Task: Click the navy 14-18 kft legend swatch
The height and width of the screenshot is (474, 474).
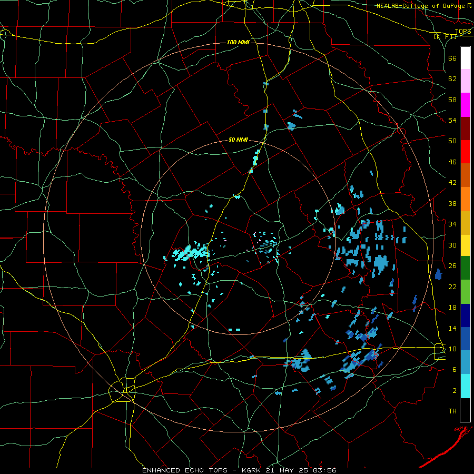Action: (465, 315)
